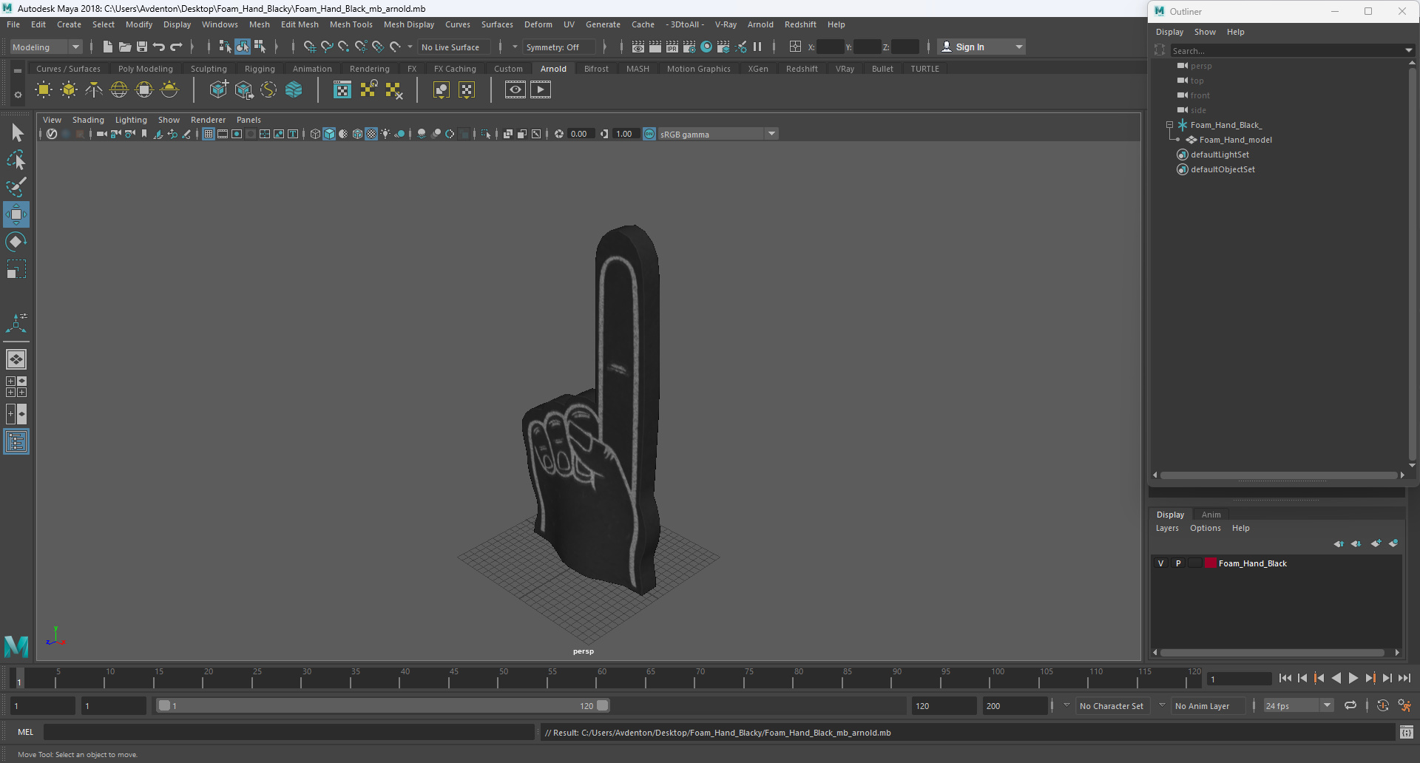1420x763 pixels.
Task: Activate the Scale tool in toolbox
Action: click(16, 269)
